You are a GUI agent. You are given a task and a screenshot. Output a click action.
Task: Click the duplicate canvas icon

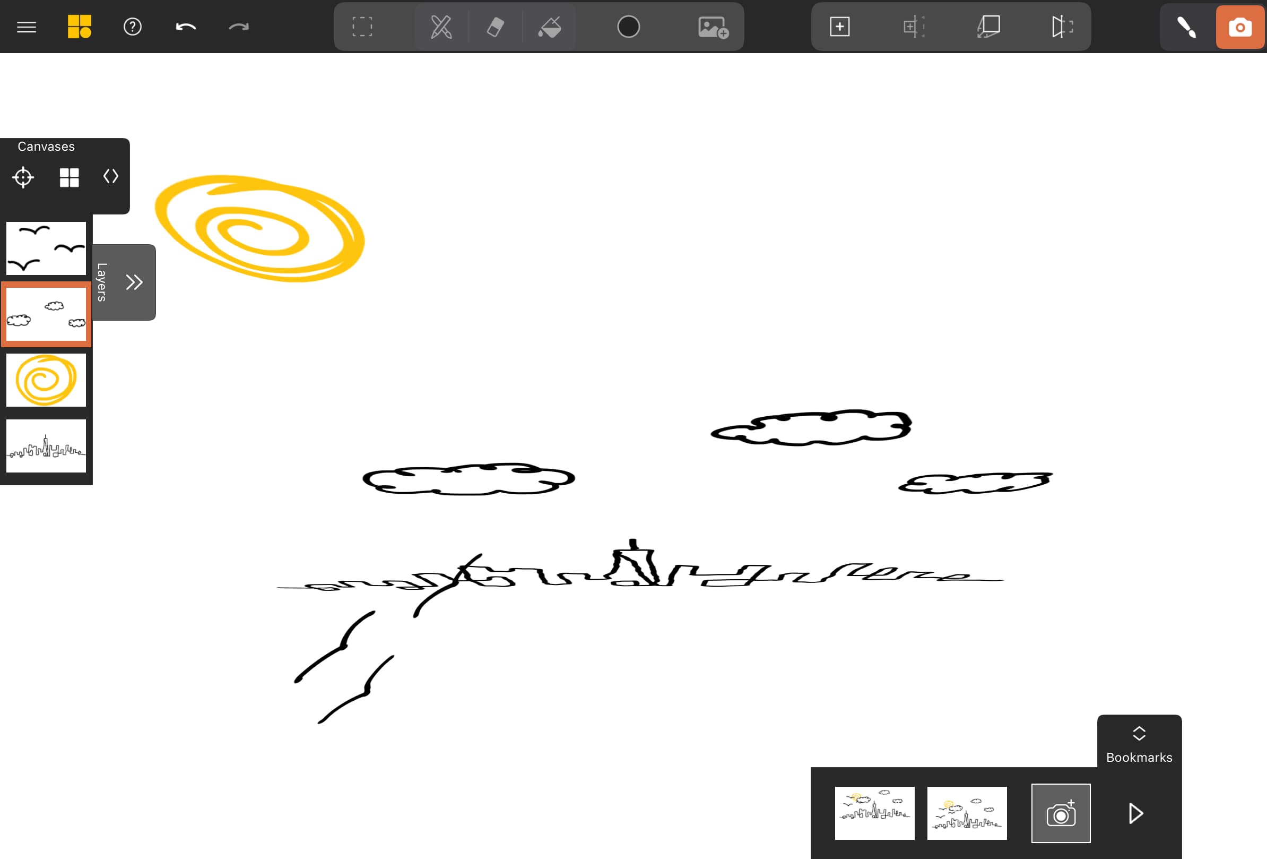coord(914,27)
